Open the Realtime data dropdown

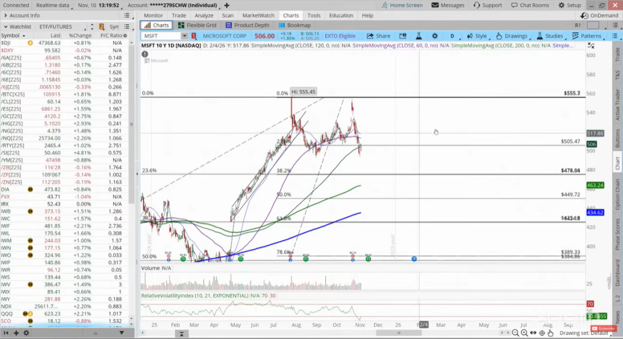click(x=54, y=5)
